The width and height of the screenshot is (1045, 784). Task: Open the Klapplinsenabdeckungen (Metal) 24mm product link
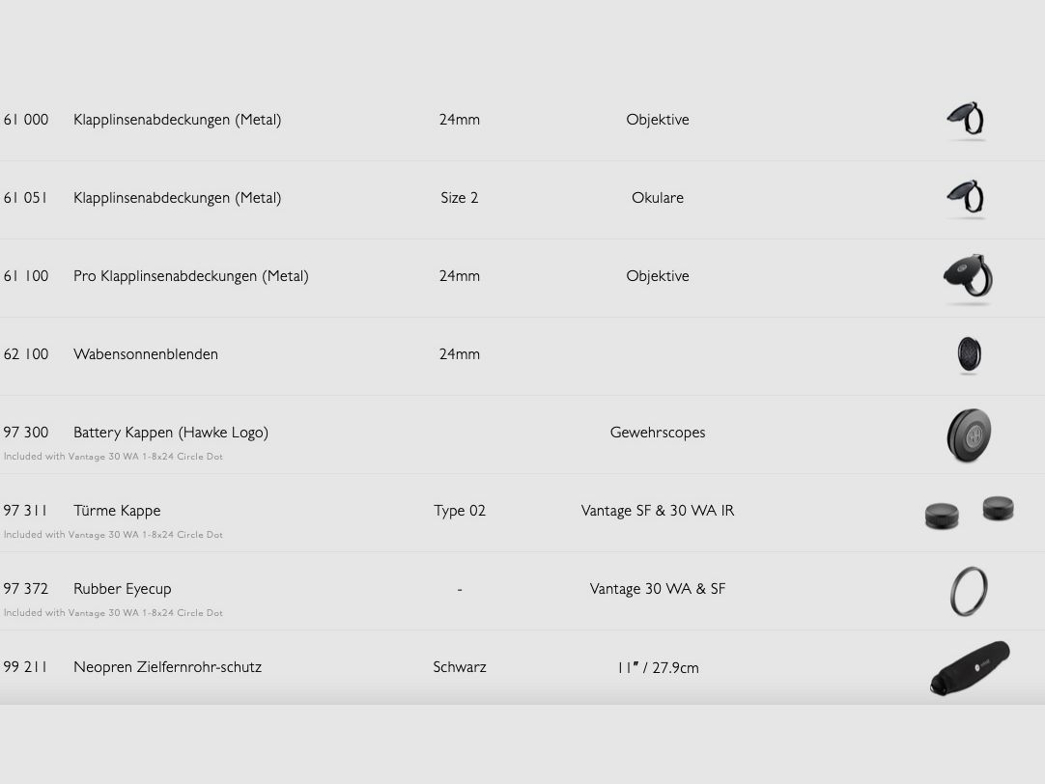click(177, 120)
